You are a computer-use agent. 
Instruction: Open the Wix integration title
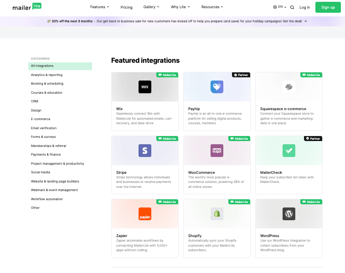coord(119,109)
